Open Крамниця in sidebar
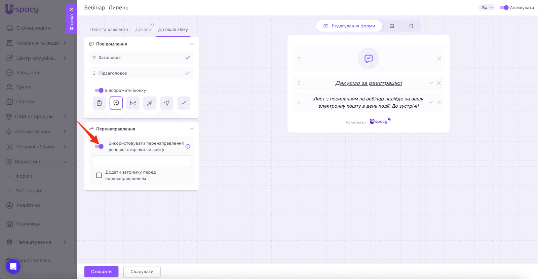 (28, 224)
